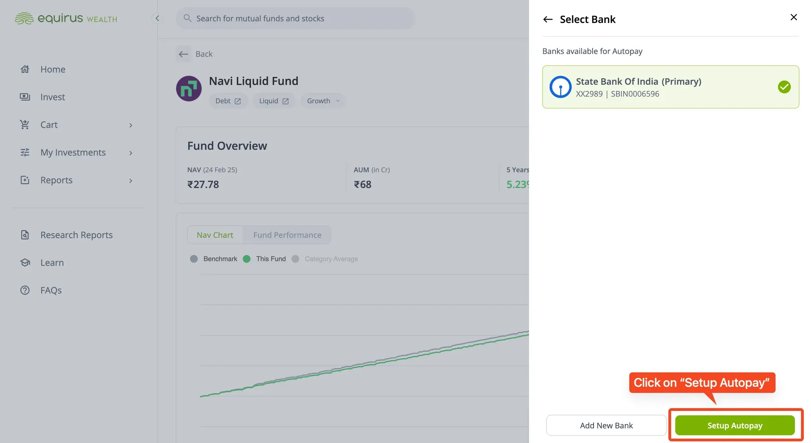Click the Setup Autopay button

pyautogui.click(x=735, y=426)
